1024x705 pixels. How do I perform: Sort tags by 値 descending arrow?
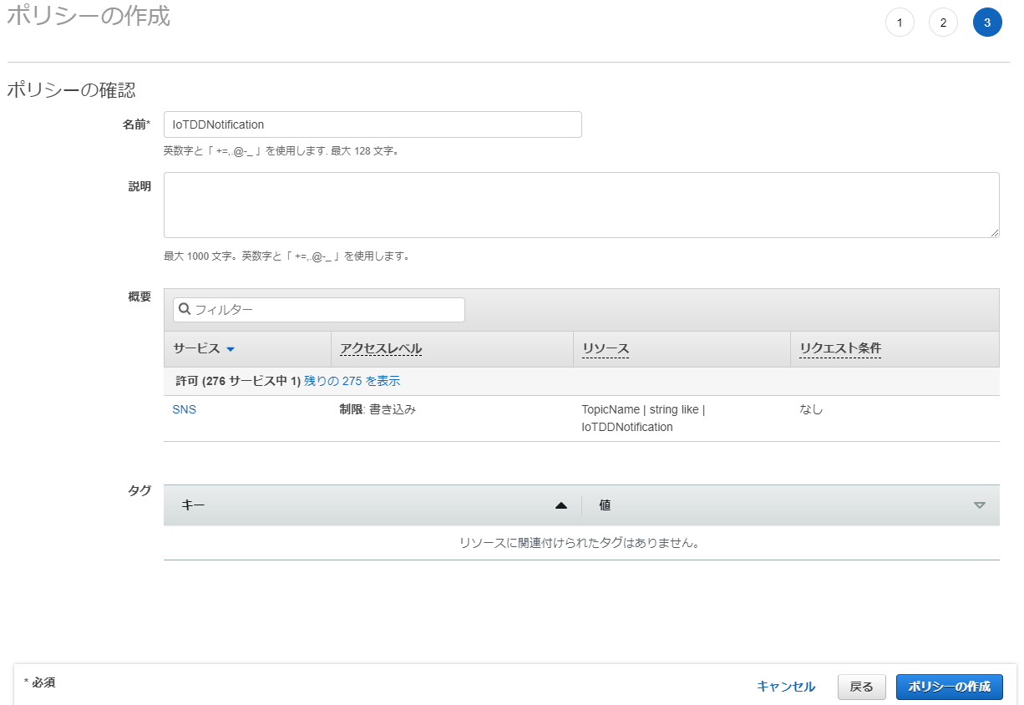tap(980, 505)
